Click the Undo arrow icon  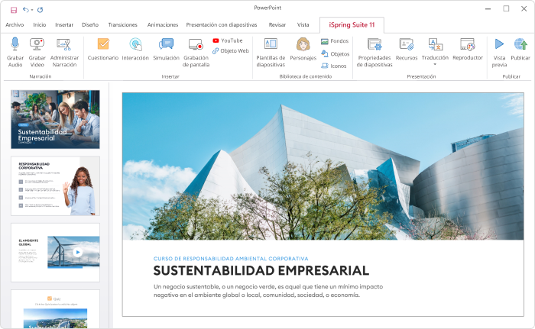[25, 10]
